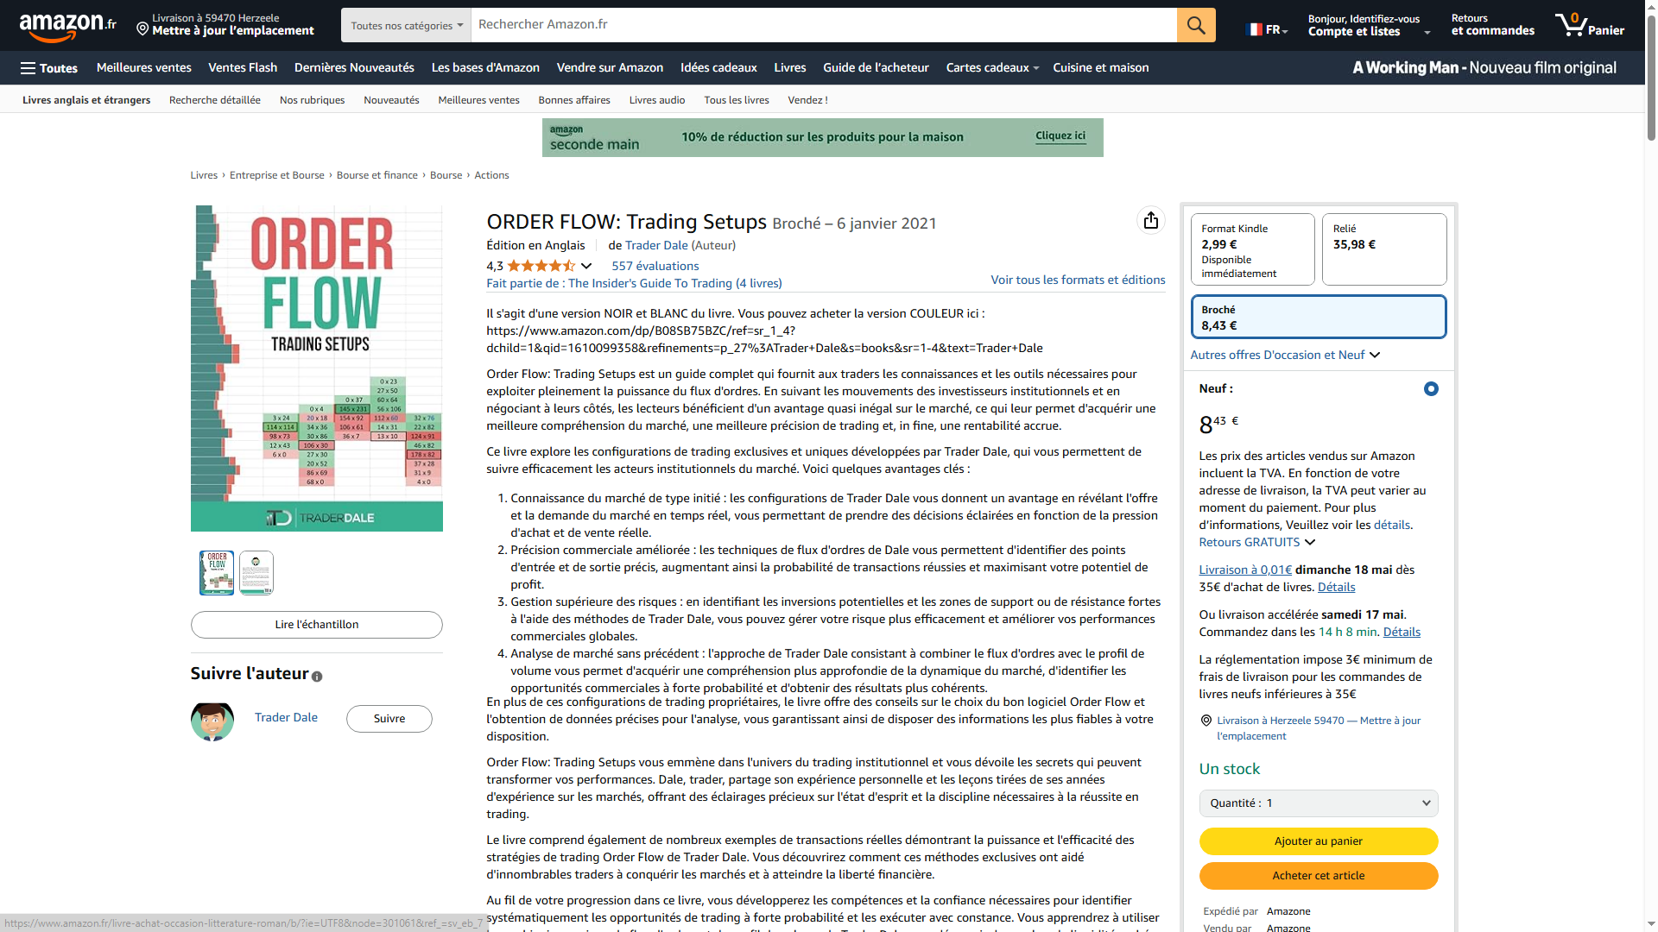Open the Toutes hamburger menu
Viewport: 1658px width, 932px height.
click(x=49, y=68)
